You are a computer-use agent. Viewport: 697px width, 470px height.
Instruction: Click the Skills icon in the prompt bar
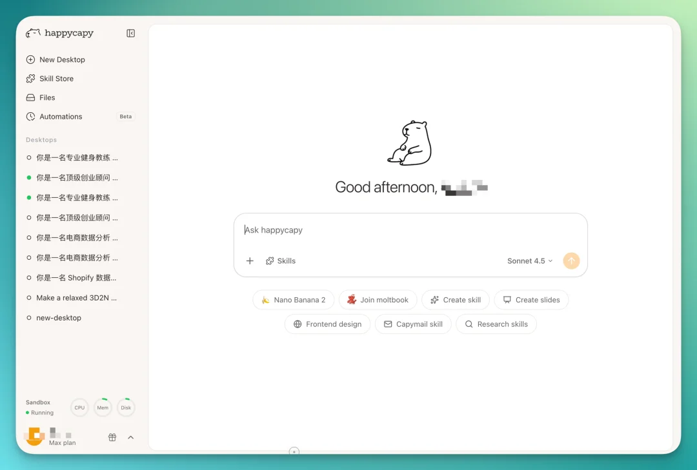coord(270,260)
